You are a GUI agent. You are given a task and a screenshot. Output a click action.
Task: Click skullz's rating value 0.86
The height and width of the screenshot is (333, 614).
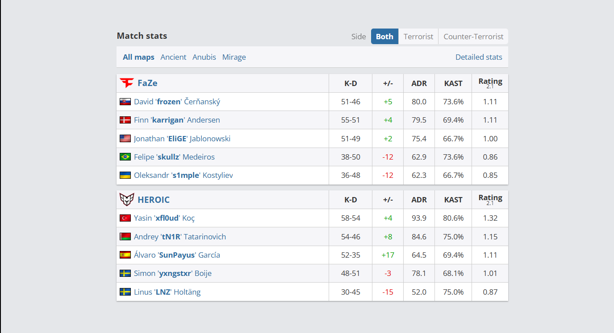pyautogui.click(x=490, y=157)
